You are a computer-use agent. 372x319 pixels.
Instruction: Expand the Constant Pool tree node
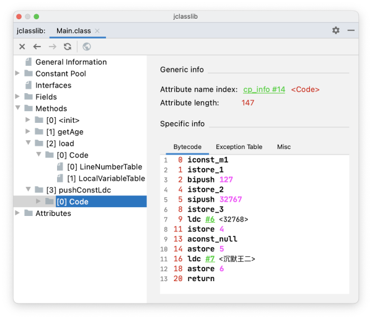(x=18, y=73)
